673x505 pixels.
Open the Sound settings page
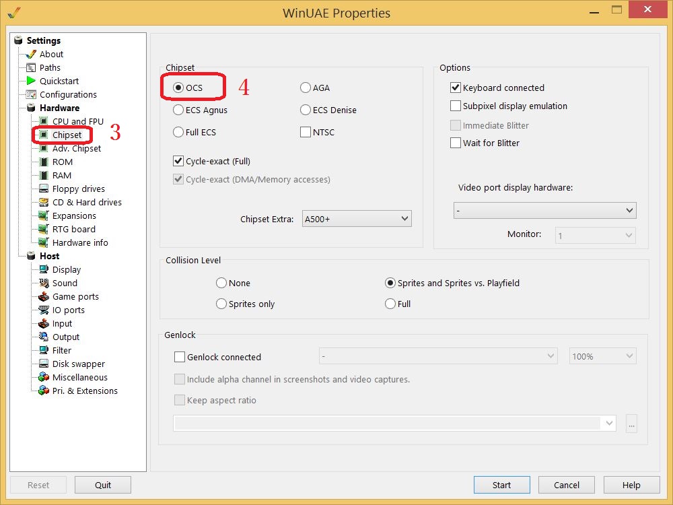(x=65, y=283)
